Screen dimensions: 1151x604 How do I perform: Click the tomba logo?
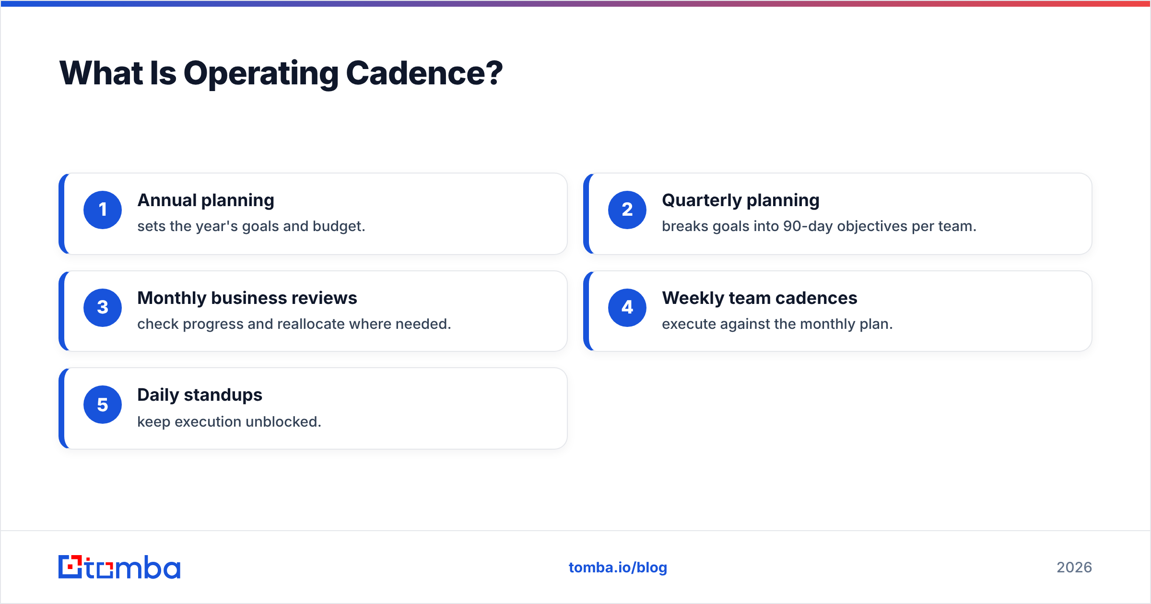(x=119, y=567)
